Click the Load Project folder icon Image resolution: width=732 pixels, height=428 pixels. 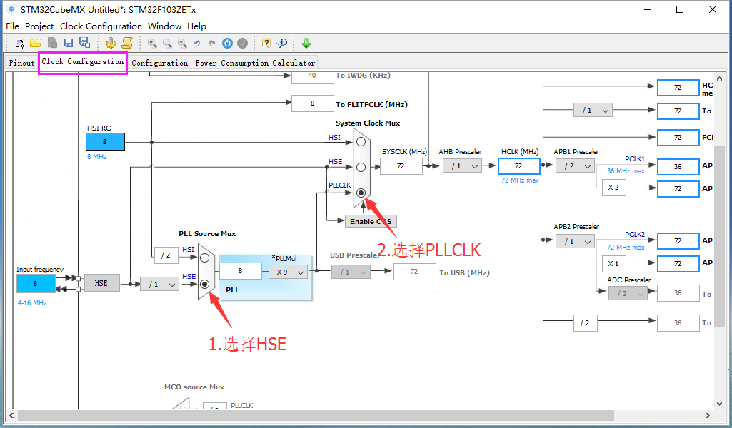click(x=36, y=44)
